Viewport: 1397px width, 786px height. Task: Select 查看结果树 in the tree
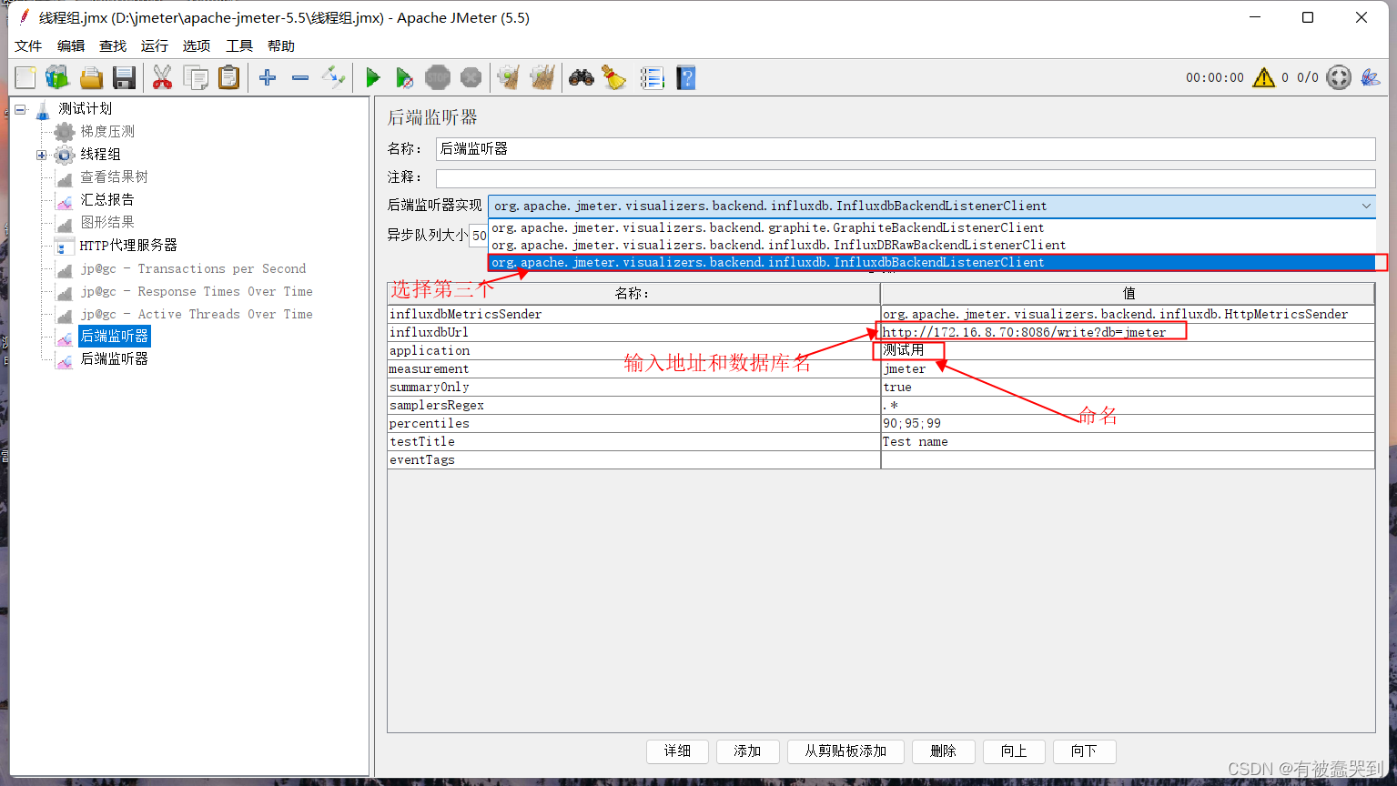114,177
